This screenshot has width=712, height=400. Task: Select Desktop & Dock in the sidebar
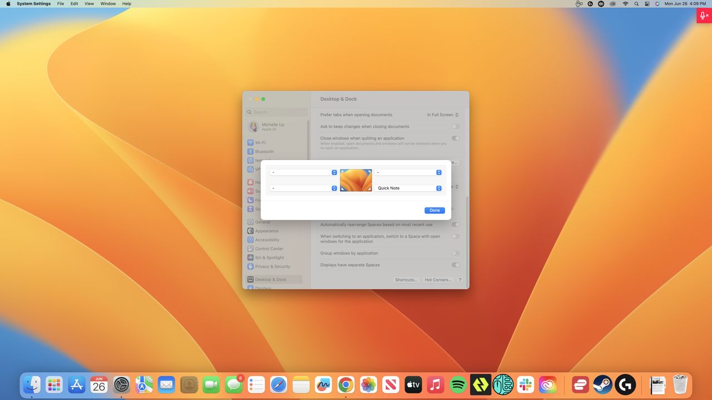tap(274, 279)
